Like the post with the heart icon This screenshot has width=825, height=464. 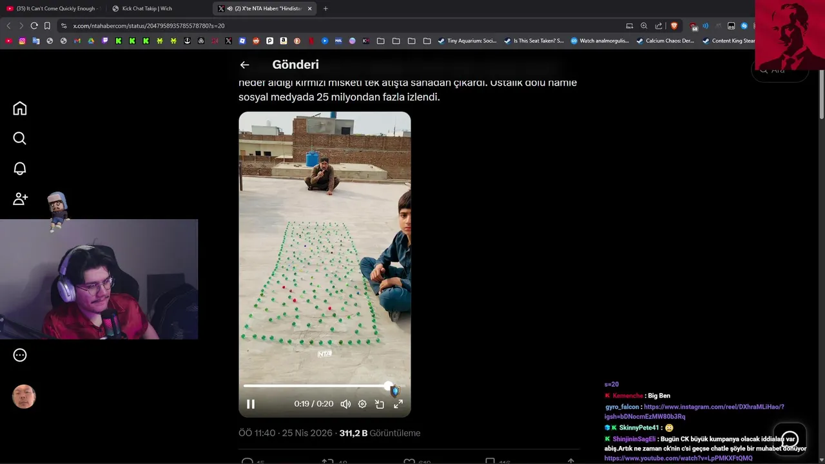point(409,461)
